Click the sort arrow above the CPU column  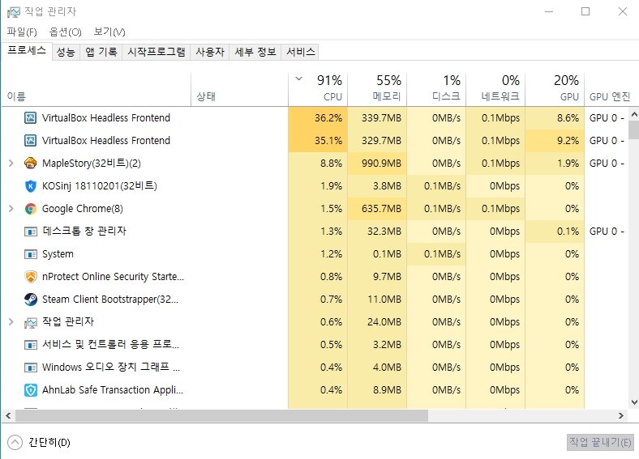[x=299, y=79]
